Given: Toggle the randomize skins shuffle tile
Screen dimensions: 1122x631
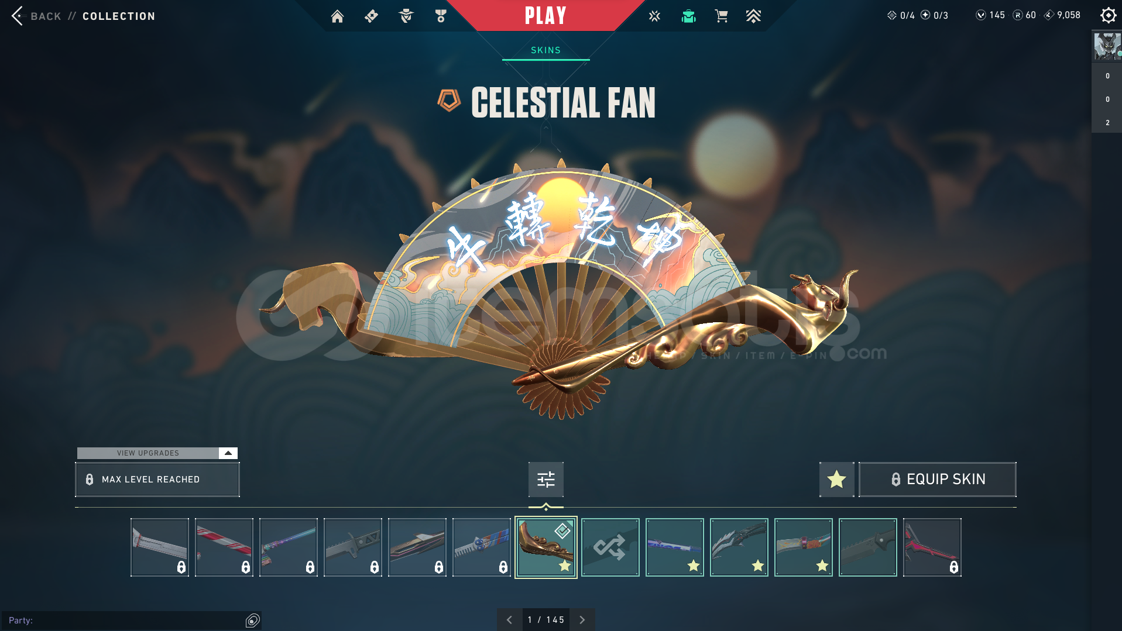Looking at the screenshot, I should pos(610,547).
